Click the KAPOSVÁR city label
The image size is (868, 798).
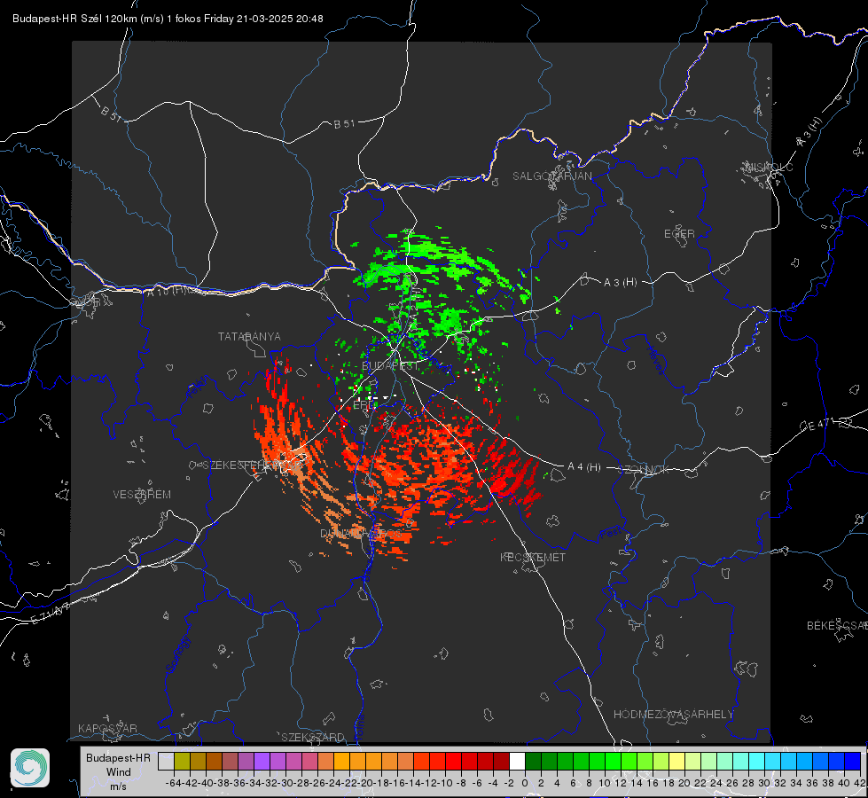click(107, 728)
